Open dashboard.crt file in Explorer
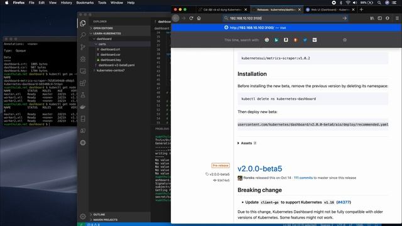This screenshot has height=226, width=402. click(111, 49)
